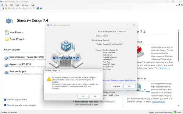Toggle Close this page after project loaded
The height and width of the screenshot is (114, 183).
pos(5,105)
